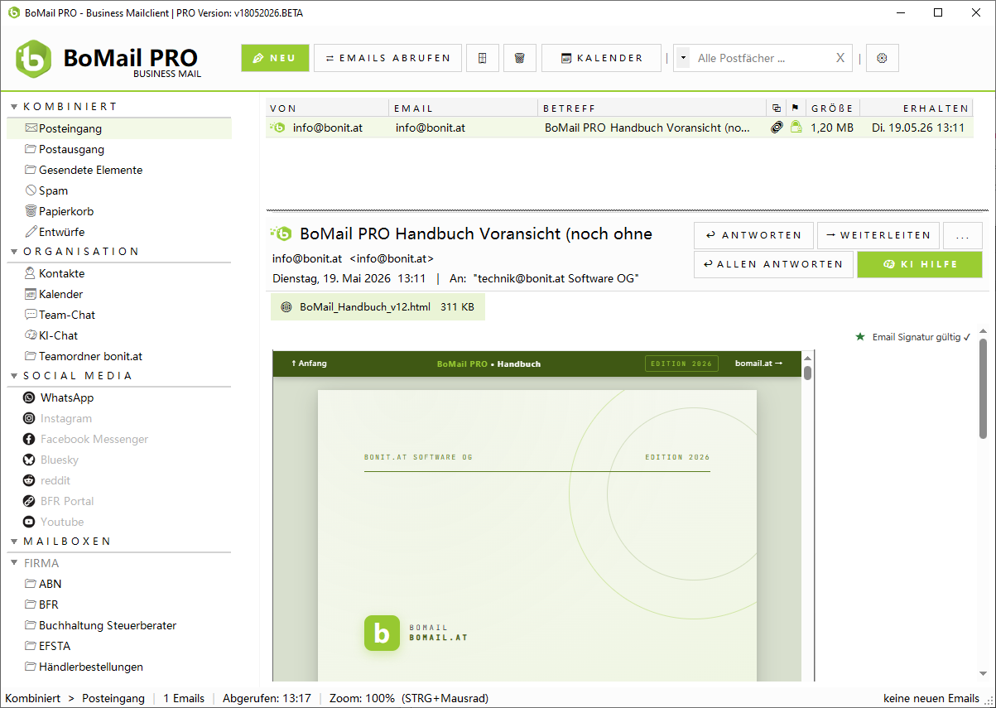Click the reddit icon
This screenshot has height=708, width=996.
29,480
